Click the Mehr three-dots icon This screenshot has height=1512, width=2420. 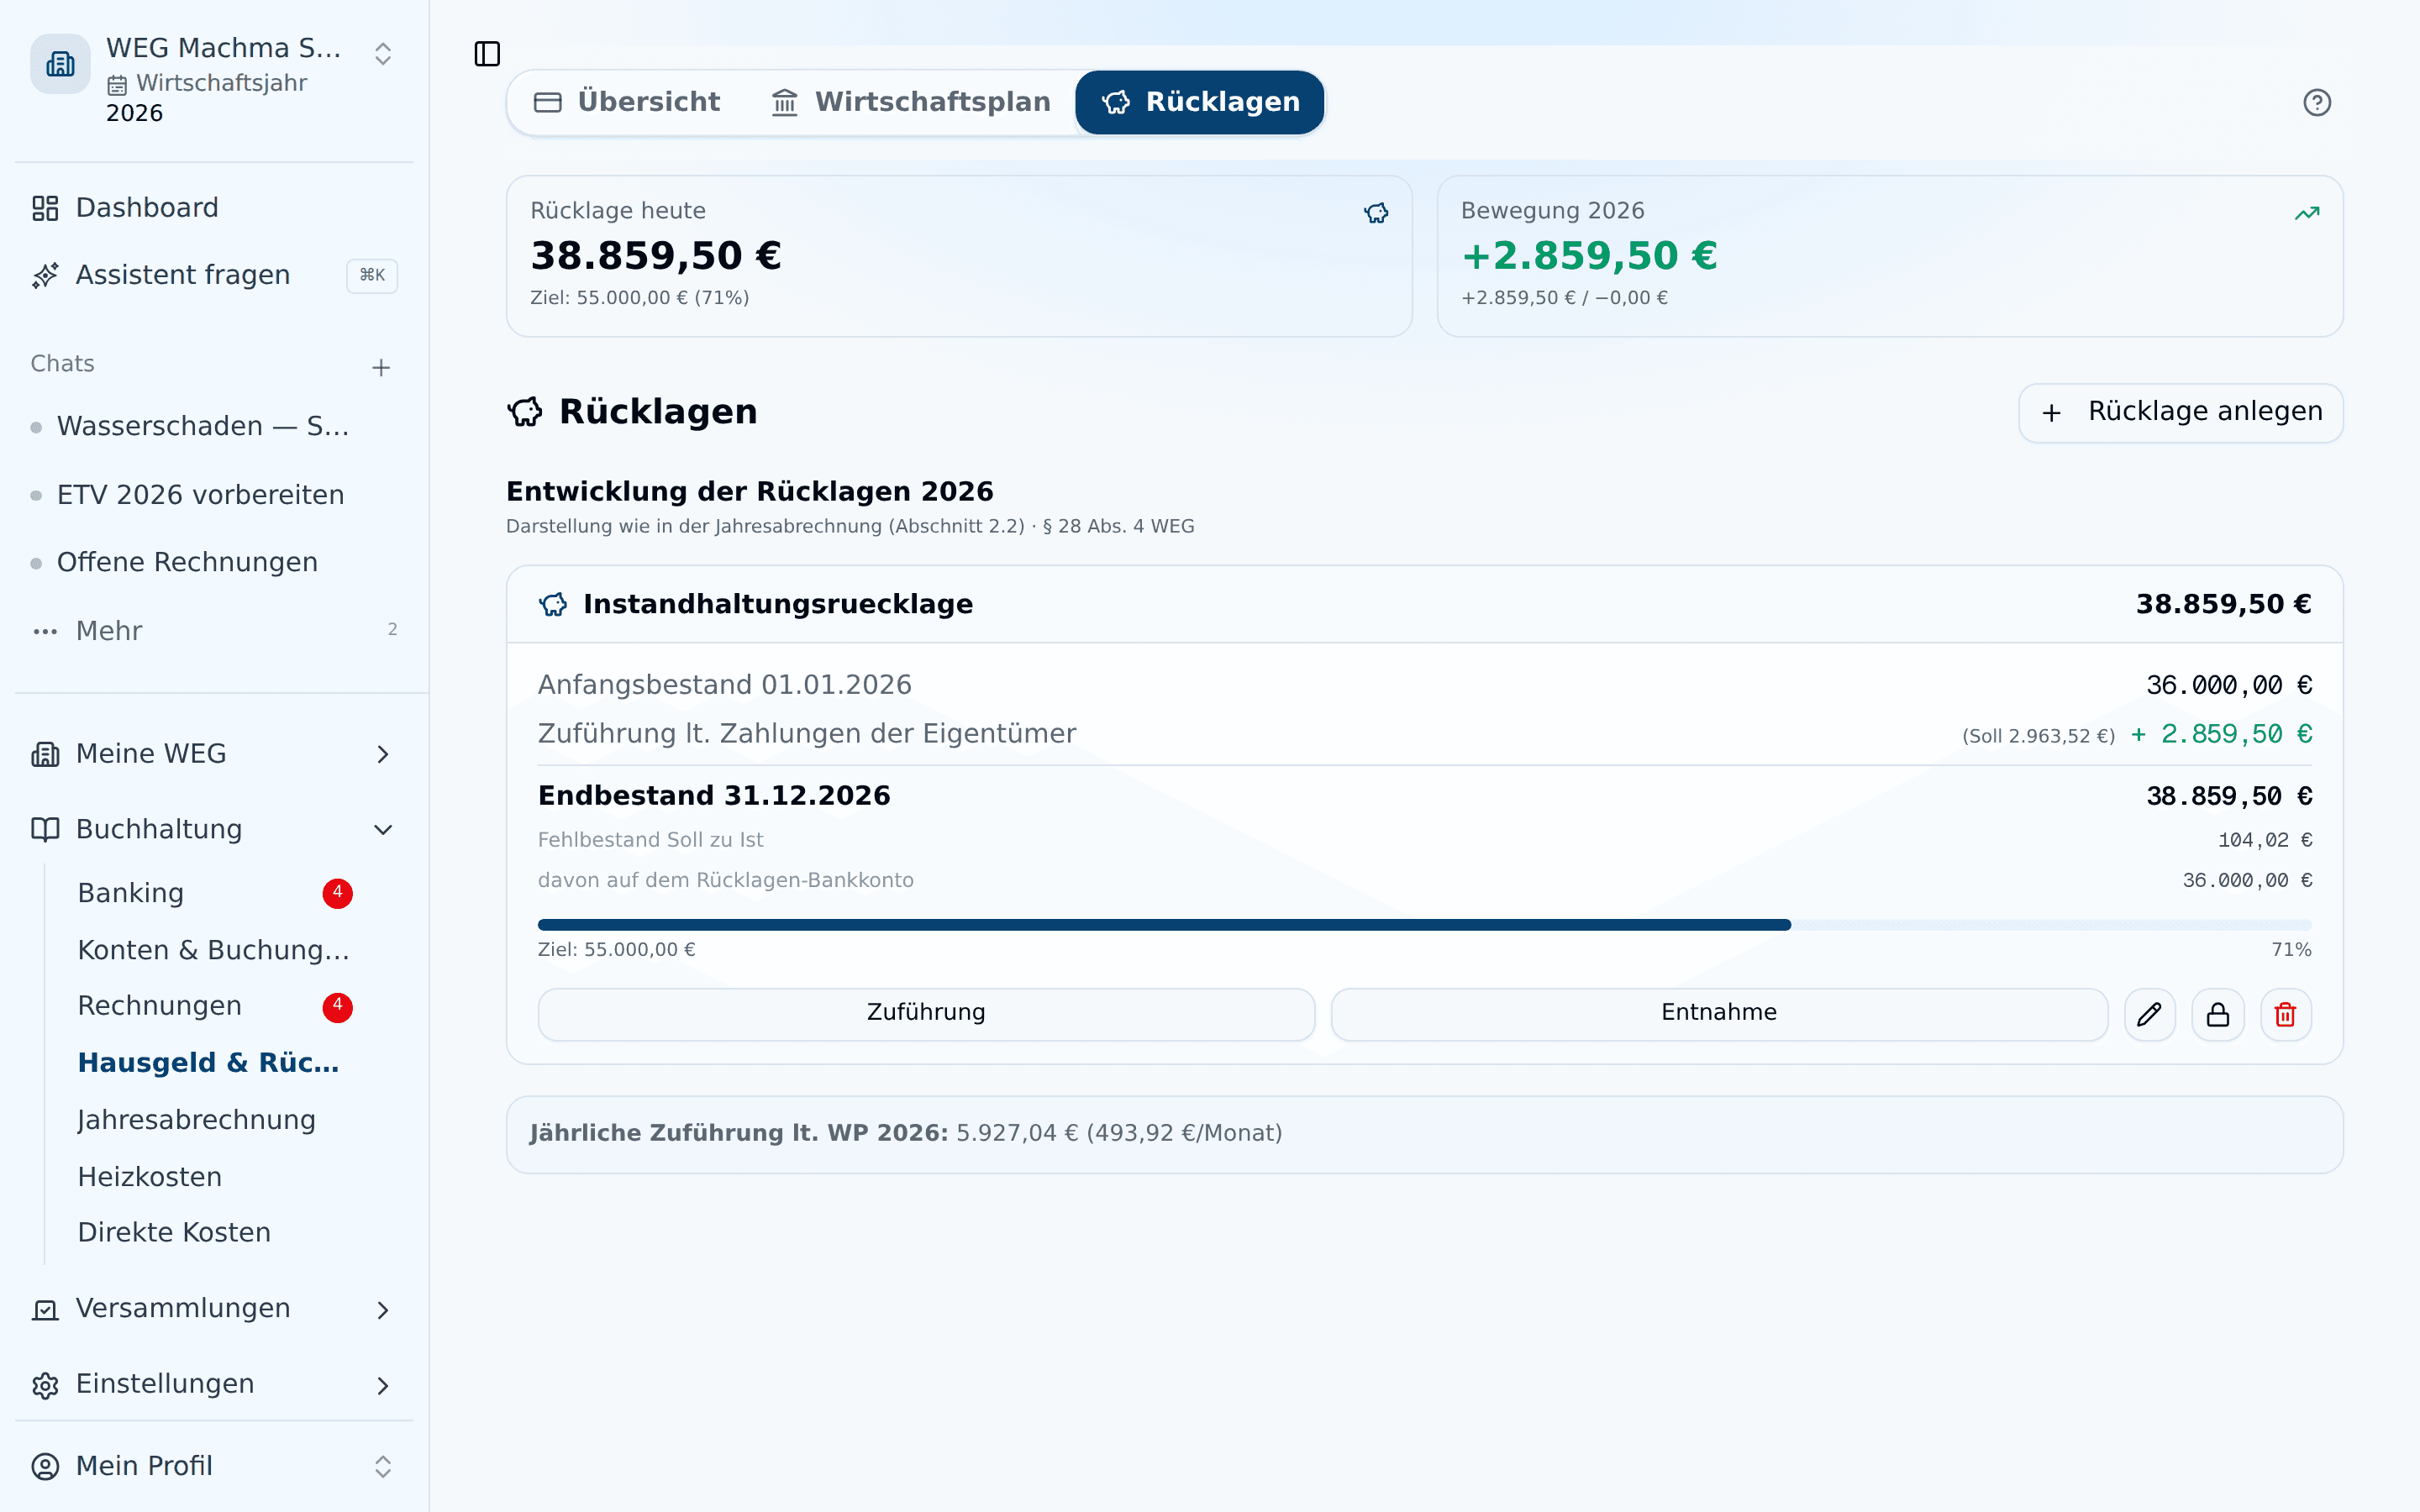[45, 632]
